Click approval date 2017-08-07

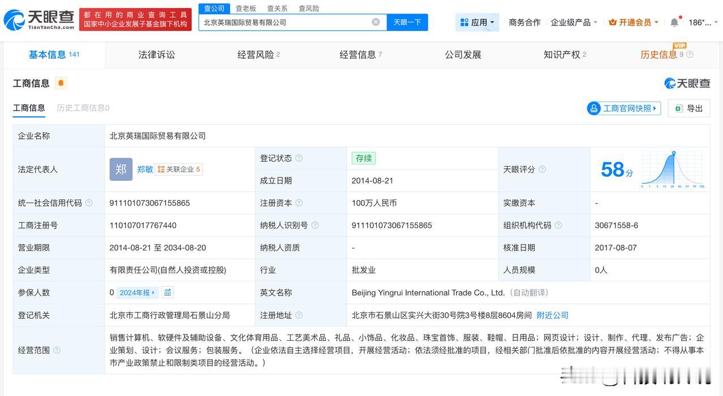[x=616, y=248]
